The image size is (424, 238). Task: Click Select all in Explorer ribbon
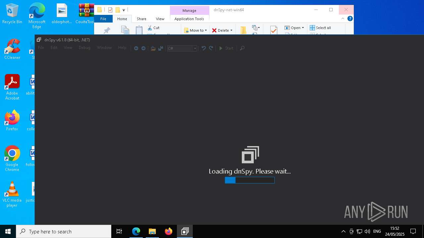(x=320, y=28)
